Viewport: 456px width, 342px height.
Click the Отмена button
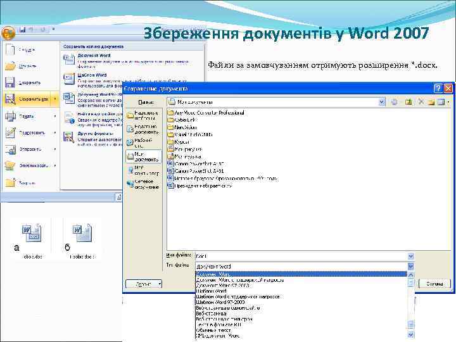point(434,284)
